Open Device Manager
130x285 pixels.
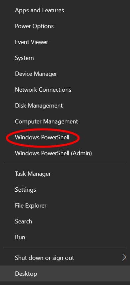click(65, 74)
